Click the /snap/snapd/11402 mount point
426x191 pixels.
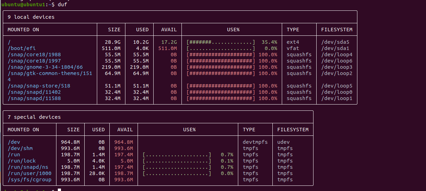point(34,92)
